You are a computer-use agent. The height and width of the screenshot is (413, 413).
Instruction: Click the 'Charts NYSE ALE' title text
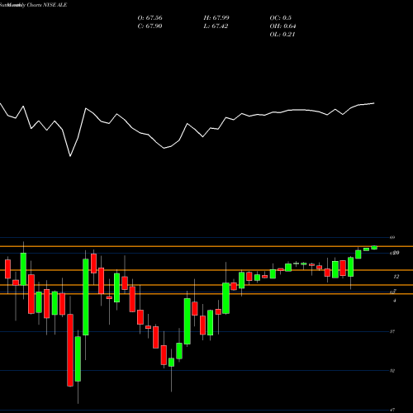[47, 5]
